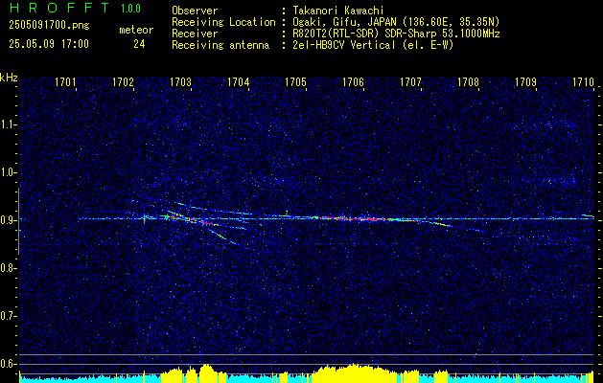Click the 1704 time axis marker
603x383 pixels.
238,82
